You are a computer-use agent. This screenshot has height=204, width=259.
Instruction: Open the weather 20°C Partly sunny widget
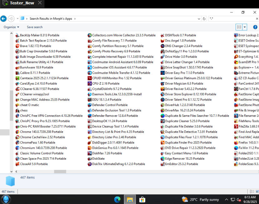pyautogui.click(x=200, y=200)
